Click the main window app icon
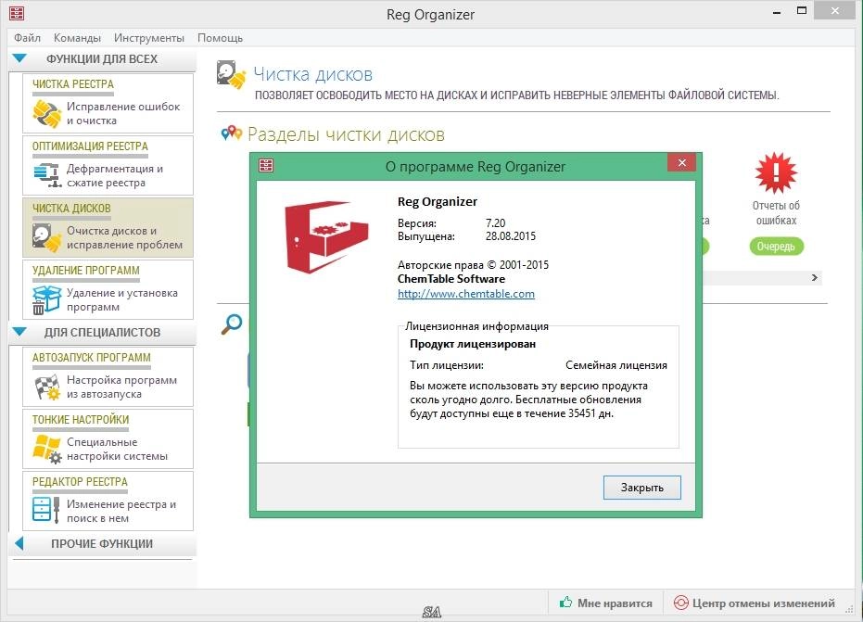Viewport: 863px width, 622px height. [17, 13]
